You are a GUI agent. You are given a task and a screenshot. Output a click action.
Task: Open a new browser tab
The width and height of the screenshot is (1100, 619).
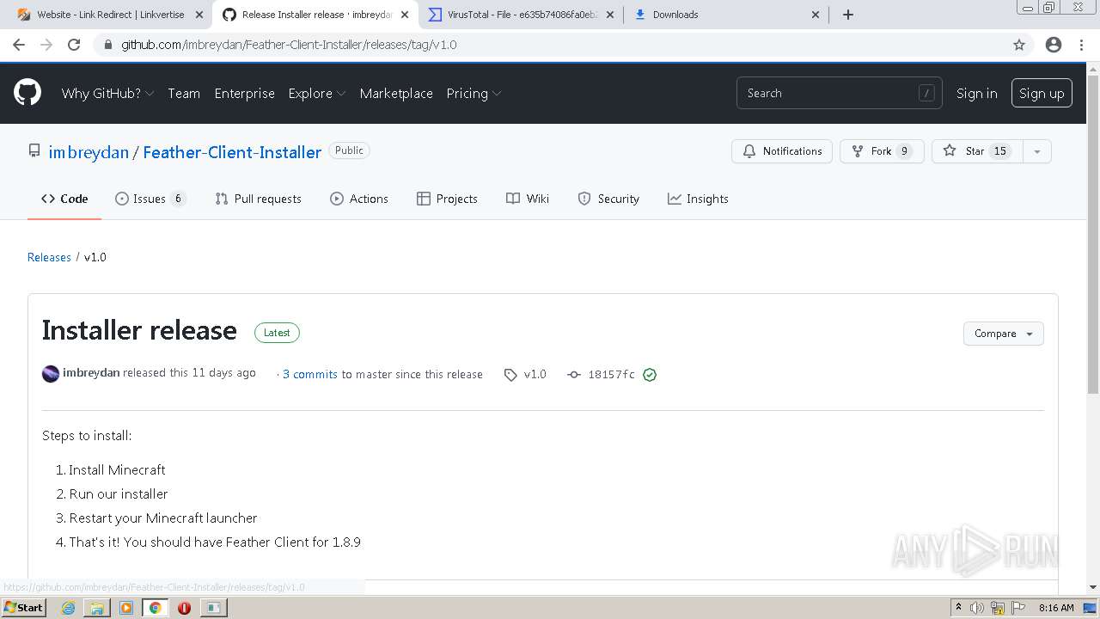(848, 15)
